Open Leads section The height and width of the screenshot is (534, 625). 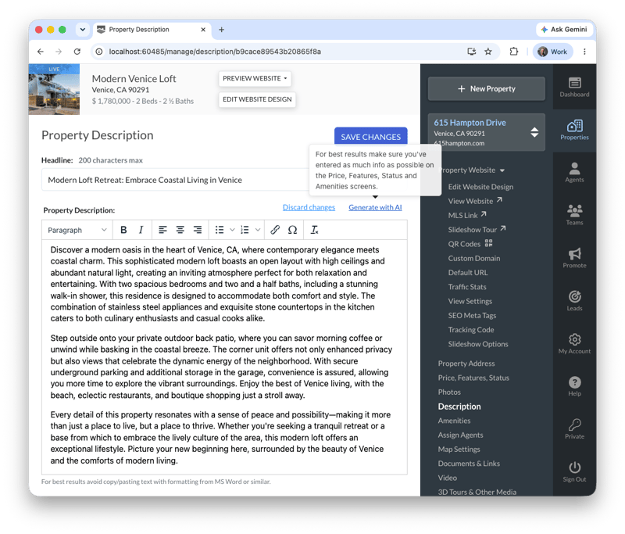pyautogui.click(x=574, y=301)
